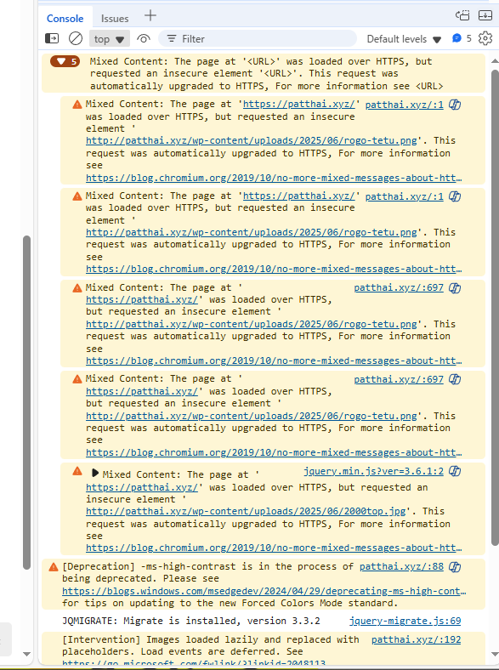This screenshot has height=670, width=499.
Task: Open patthai.xyz/:88 source link
Action: [401, 566]
